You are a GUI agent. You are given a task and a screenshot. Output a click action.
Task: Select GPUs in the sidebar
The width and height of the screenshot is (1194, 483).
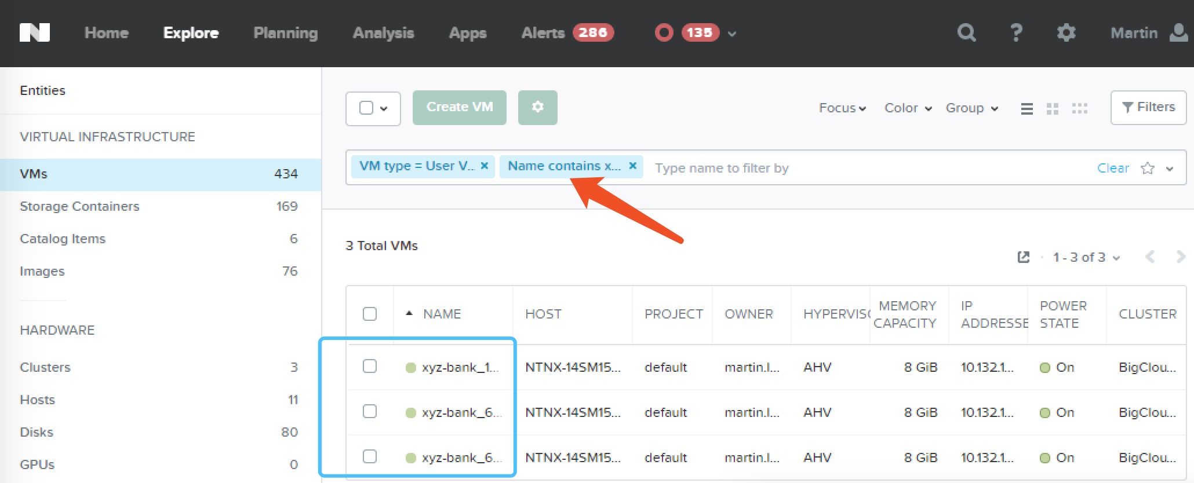coord(161,464)
